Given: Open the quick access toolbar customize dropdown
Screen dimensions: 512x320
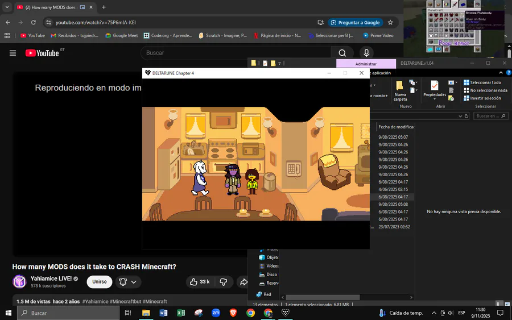Looking at the screenshot, I should point(279,64).
